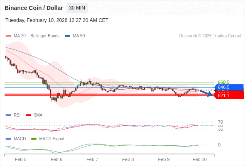This screenshot has width=245, height=166.
Task: Click the MA 50 blue legend swatch
Action: click(67, 36)
